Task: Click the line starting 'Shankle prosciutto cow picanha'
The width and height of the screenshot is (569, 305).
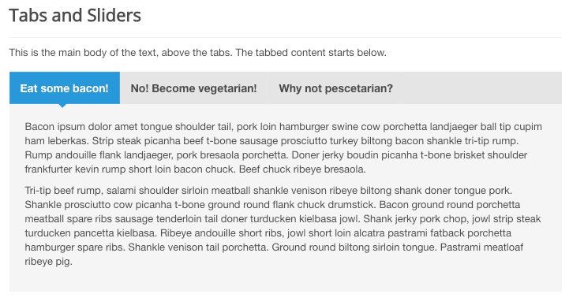Action: pyautogui.click(x=272, y=205)
